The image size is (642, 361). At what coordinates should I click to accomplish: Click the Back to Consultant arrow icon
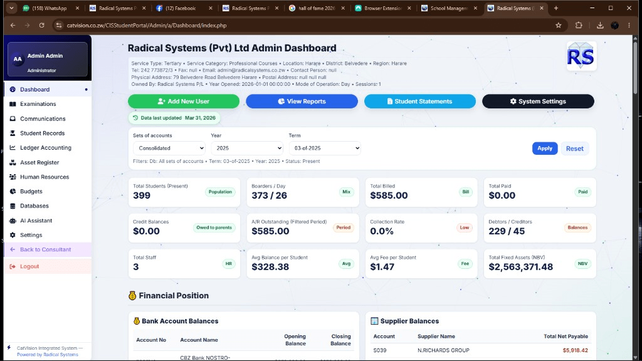[x=13, y=249]
